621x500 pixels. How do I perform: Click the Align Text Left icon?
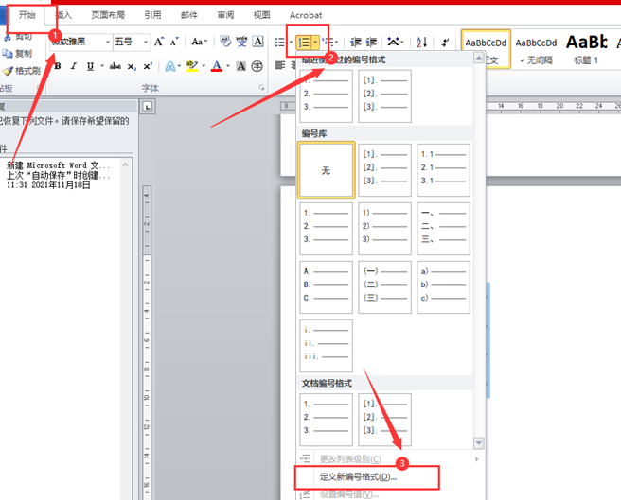[280, 65]
